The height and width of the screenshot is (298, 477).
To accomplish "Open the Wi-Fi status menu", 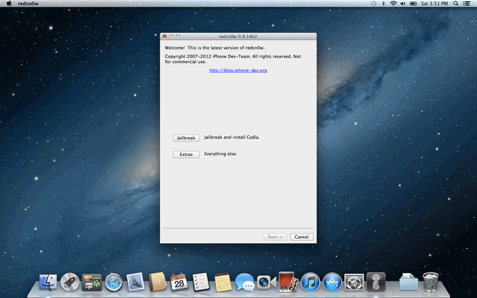I will point(393,4).
